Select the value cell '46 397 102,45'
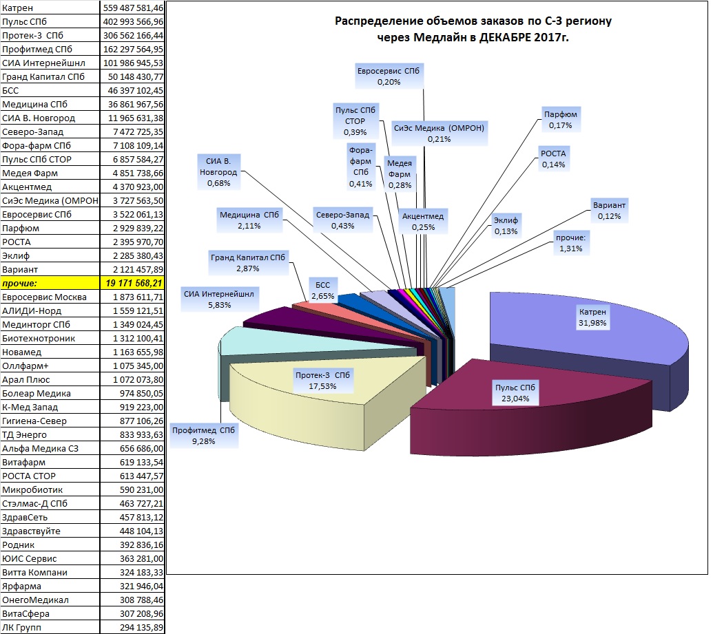 point(132,90)
